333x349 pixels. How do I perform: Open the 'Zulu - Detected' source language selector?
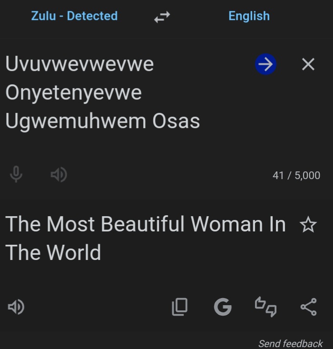pyautogui.click(x=74, y=16)
